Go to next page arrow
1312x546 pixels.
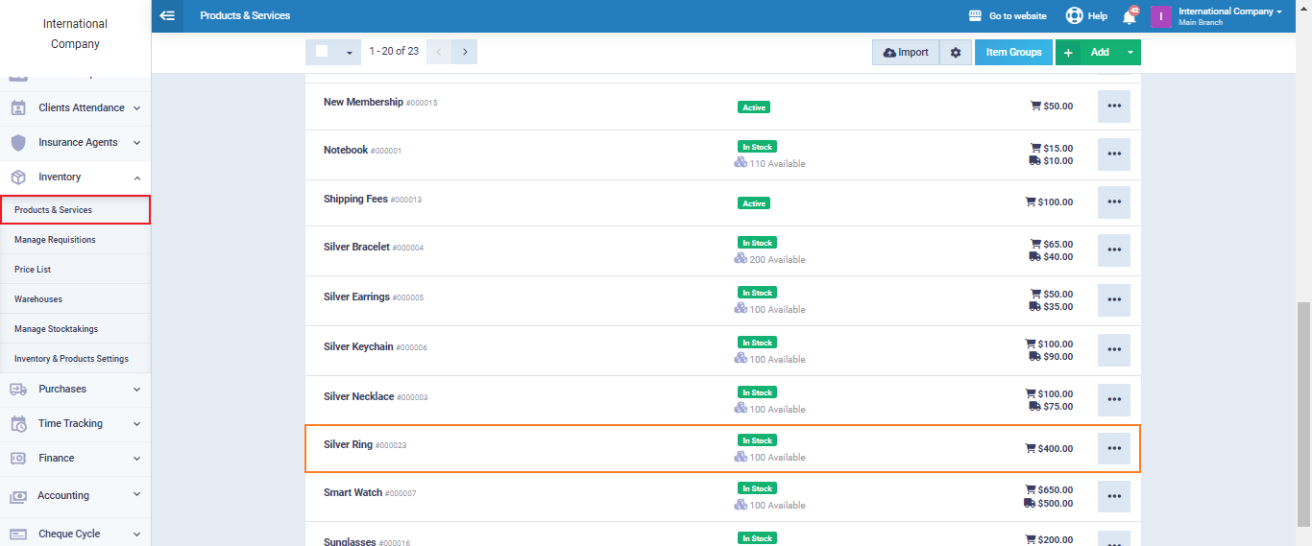[x=465, y=52]
